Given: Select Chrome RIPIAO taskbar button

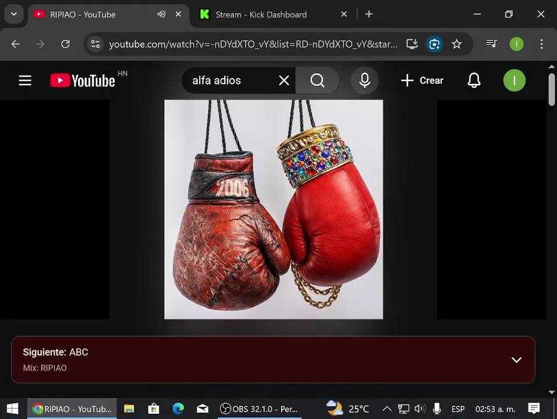Looking at the screenshot, I should click(x=72, y=409).
